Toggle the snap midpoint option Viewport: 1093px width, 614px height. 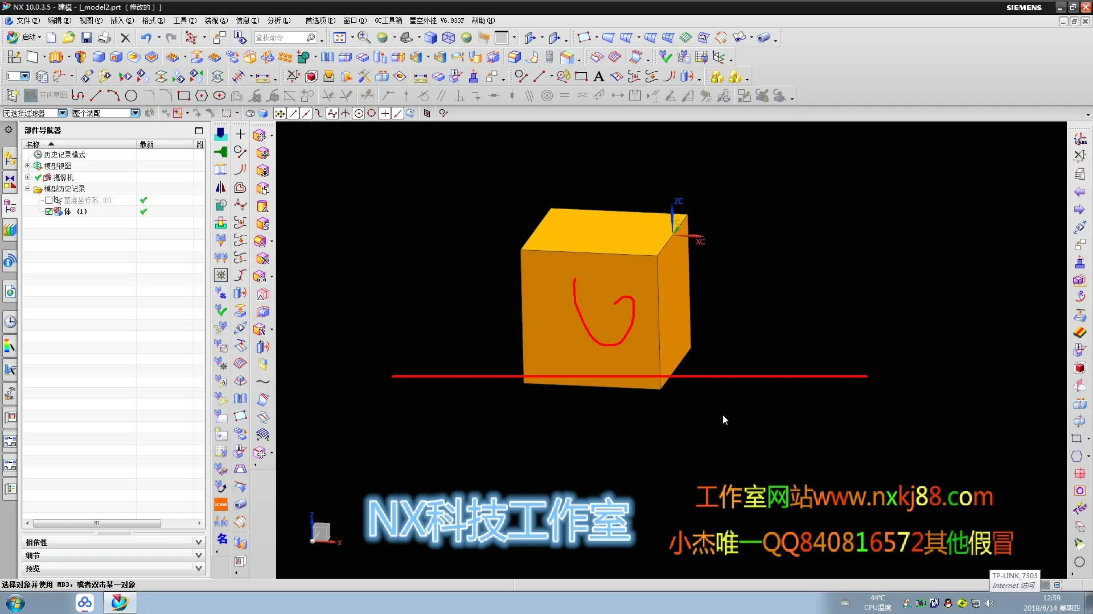306,113
